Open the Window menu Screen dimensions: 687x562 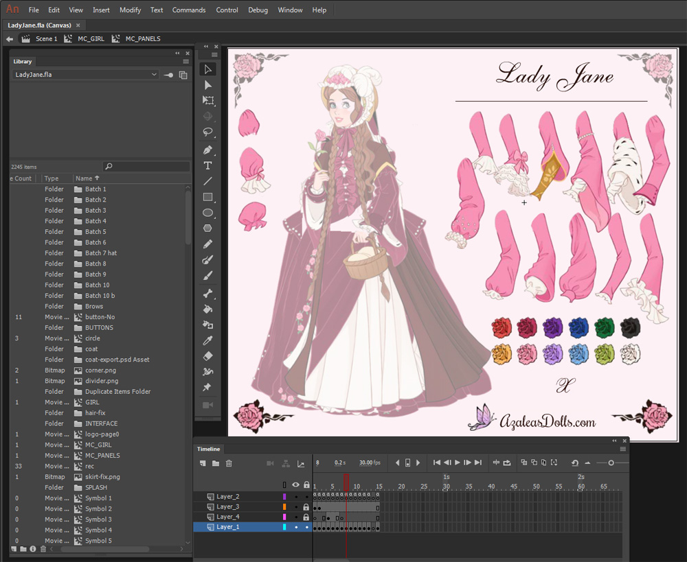point(290,10)
